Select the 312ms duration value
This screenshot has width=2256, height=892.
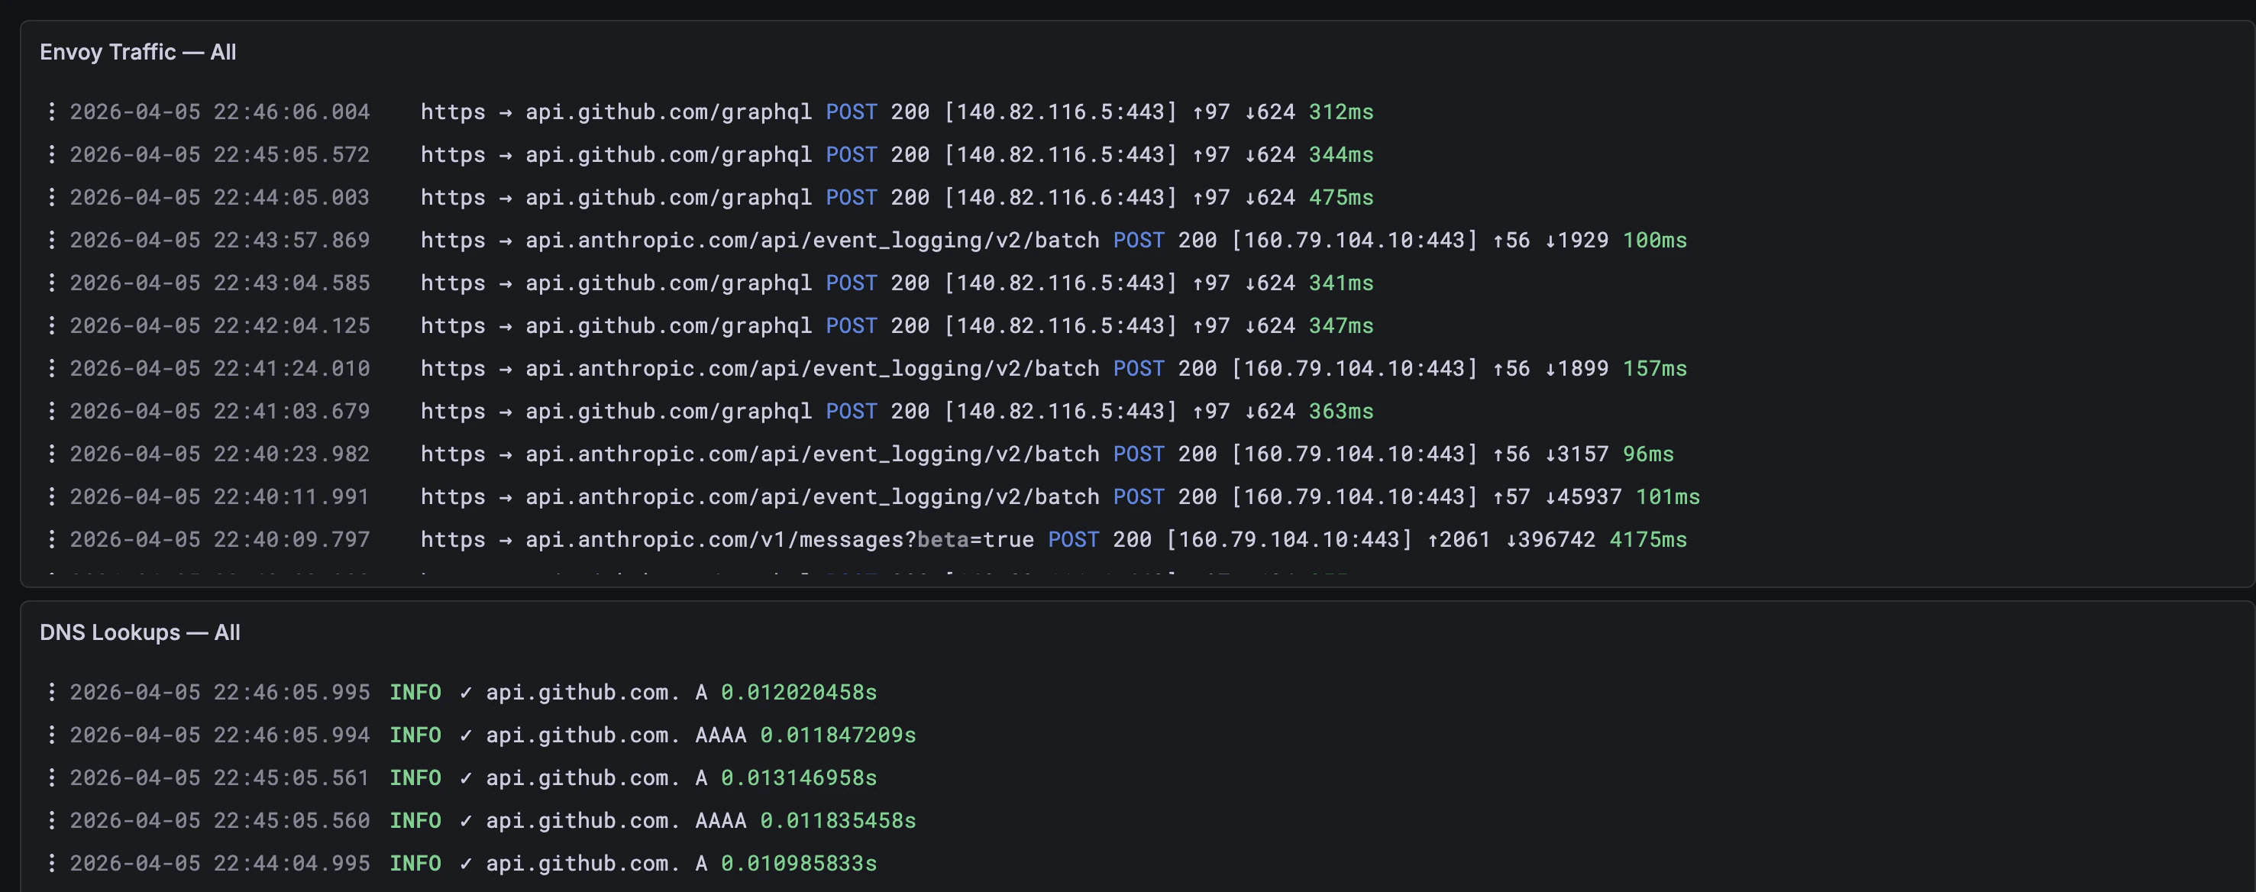(1341, 112)
